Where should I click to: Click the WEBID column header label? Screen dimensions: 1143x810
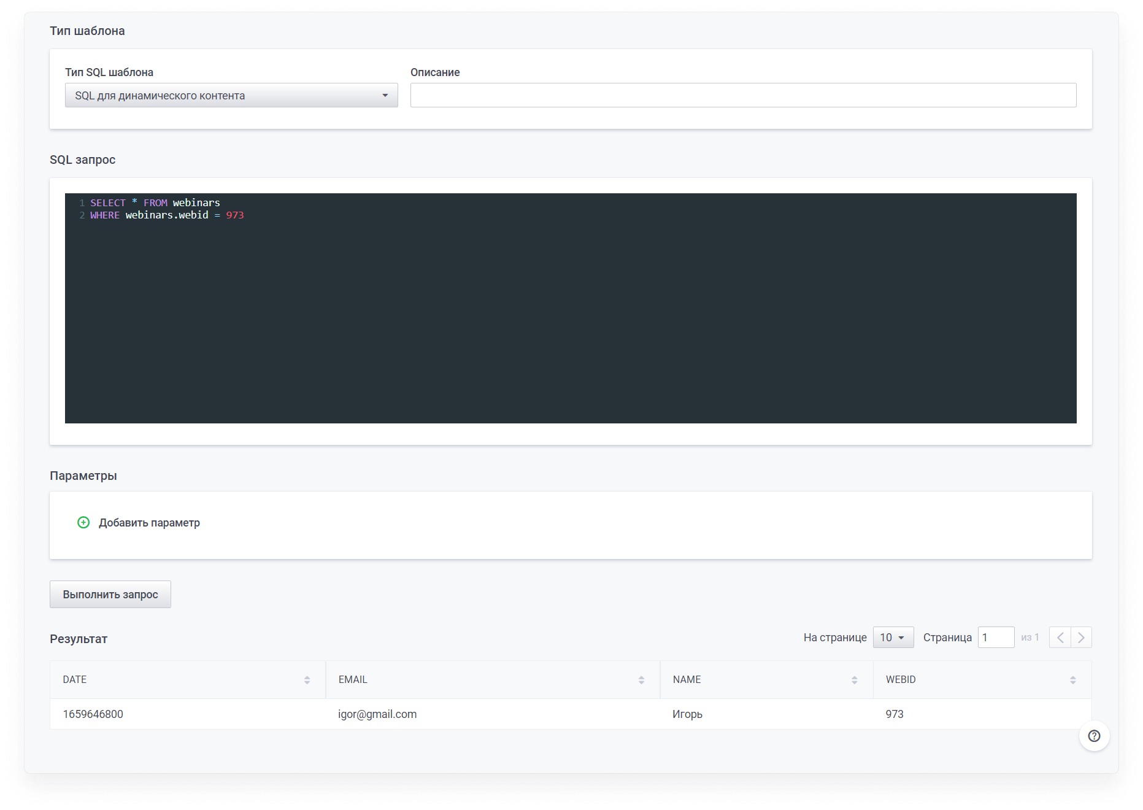tap(900, 679)
